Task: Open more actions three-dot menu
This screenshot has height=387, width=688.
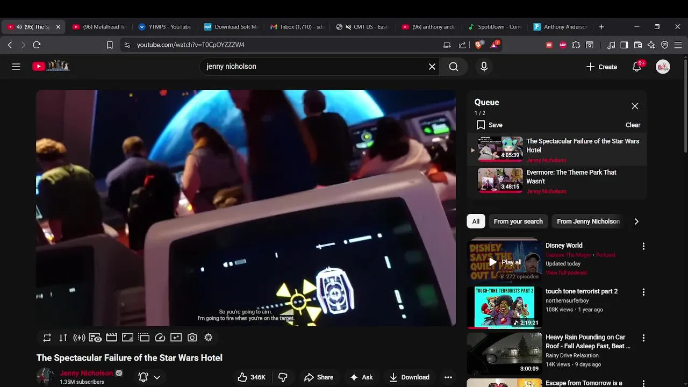Action: click(448, 377)
